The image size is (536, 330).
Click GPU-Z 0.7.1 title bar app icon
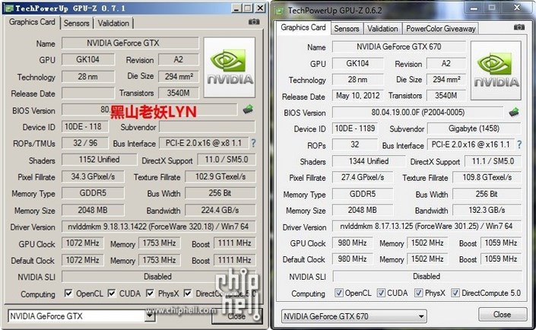(x=9, y=8)
